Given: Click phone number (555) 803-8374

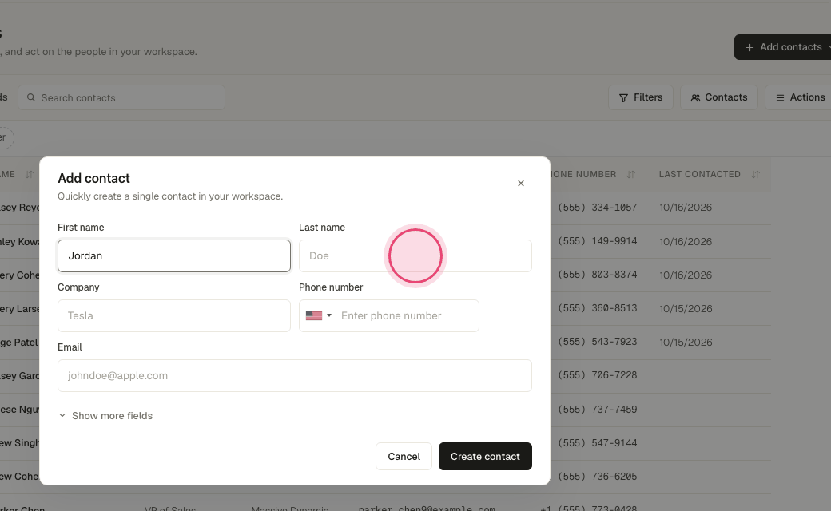Looking at the screenshot, I should tap(598, 275).
